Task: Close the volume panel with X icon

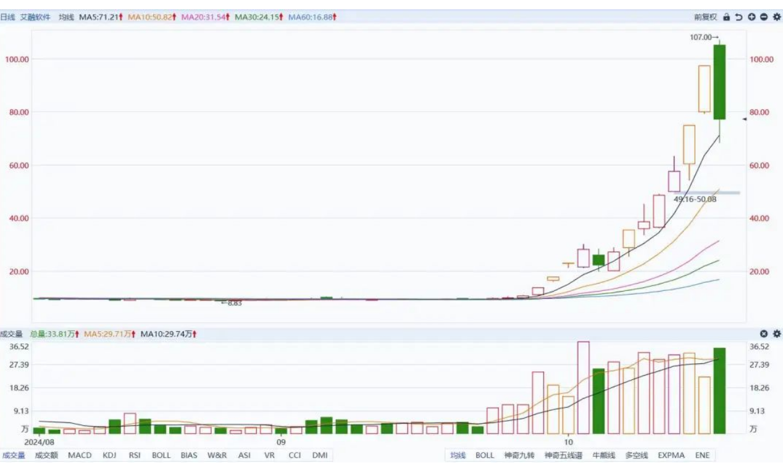Action: click(764, 334)
